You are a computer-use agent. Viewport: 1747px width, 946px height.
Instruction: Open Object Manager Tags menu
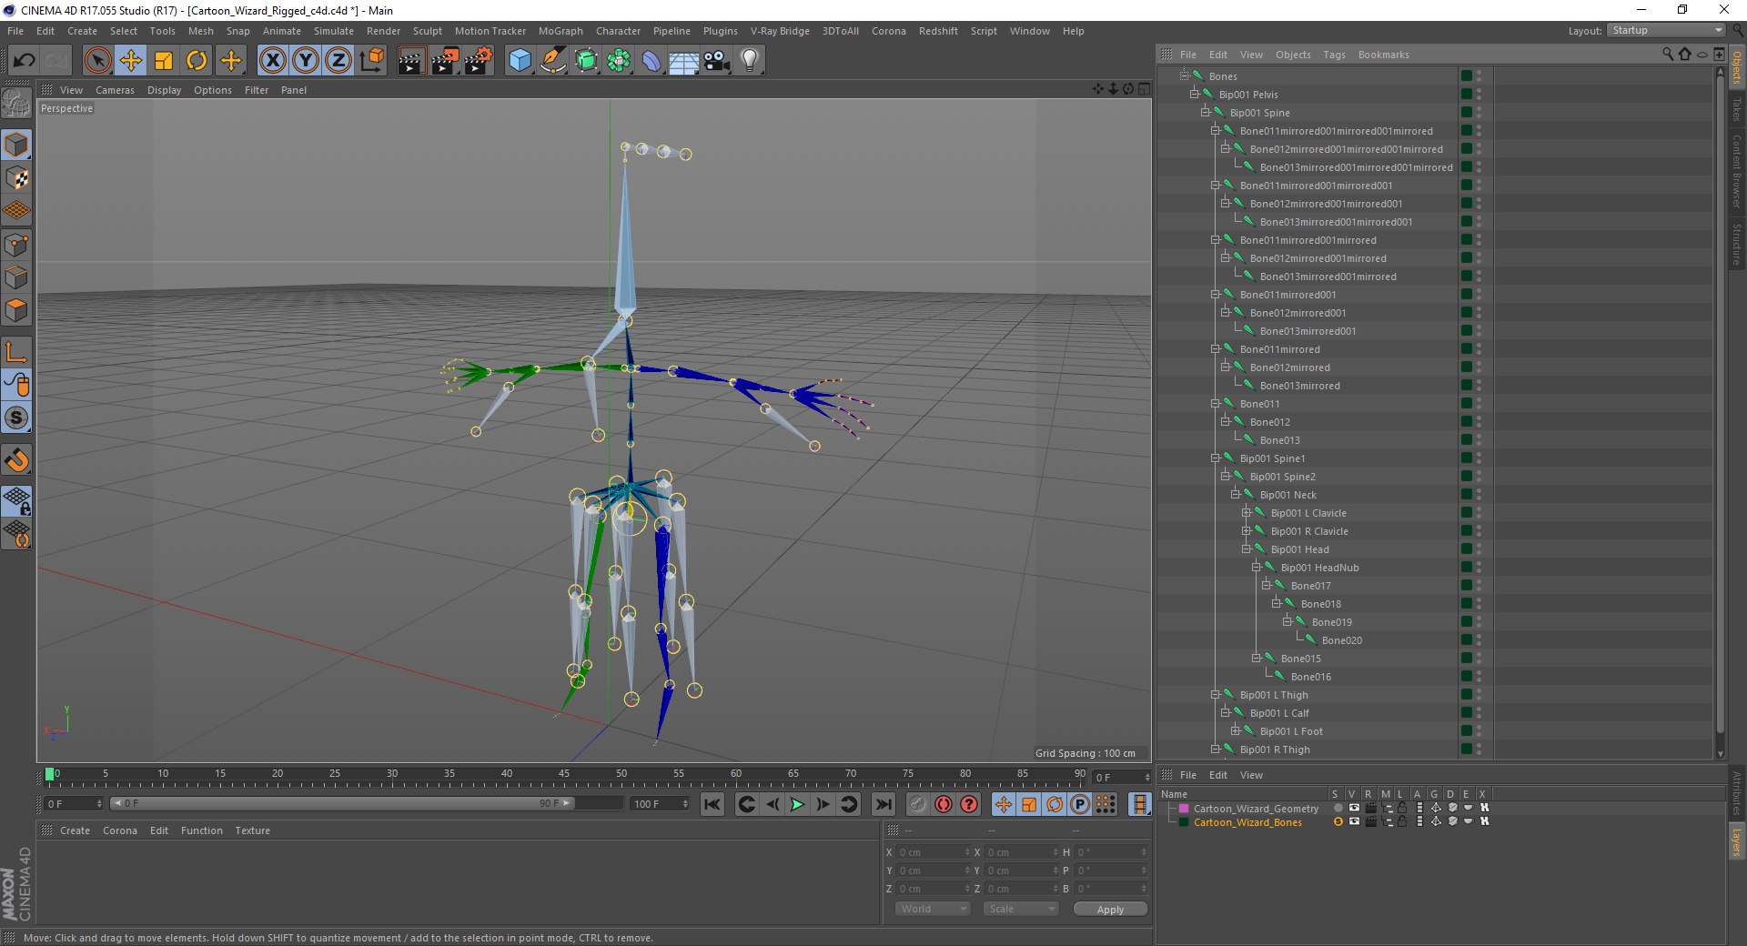tap(1334, 55)
